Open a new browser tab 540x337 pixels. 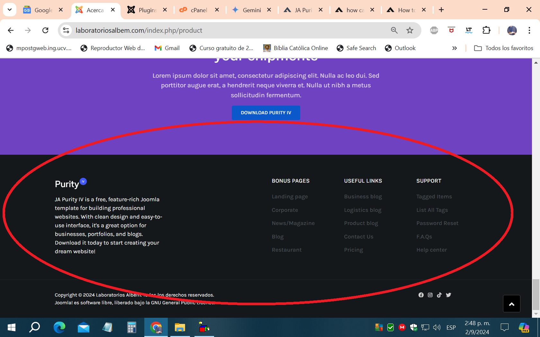pos(441,10)
